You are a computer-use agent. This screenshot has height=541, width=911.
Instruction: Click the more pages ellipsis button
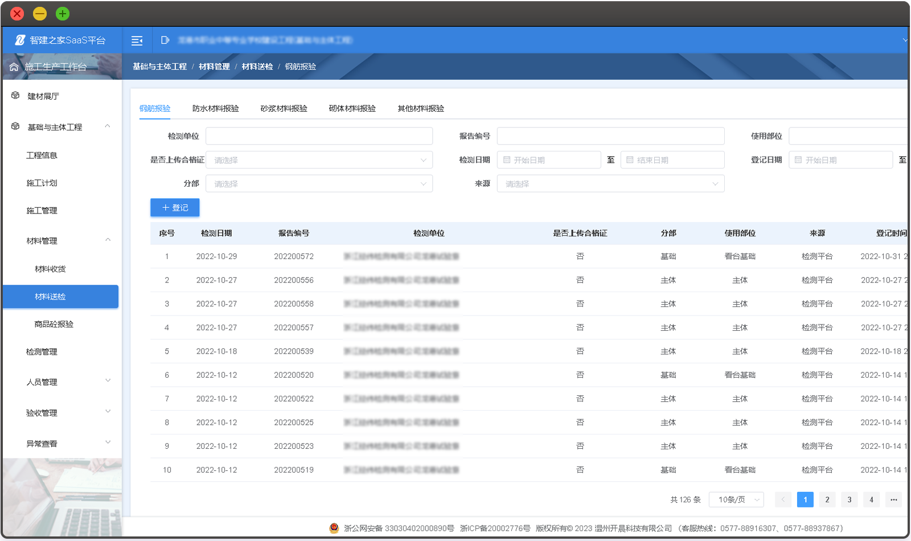click(893, 499)
